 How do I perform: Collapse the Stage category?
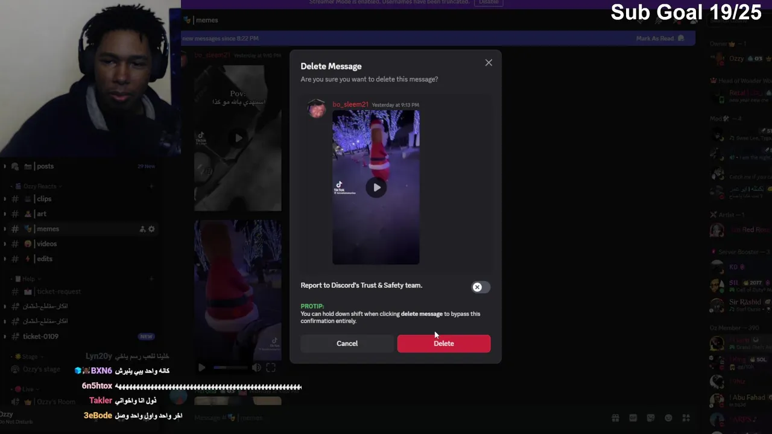[x=27, y=357]
